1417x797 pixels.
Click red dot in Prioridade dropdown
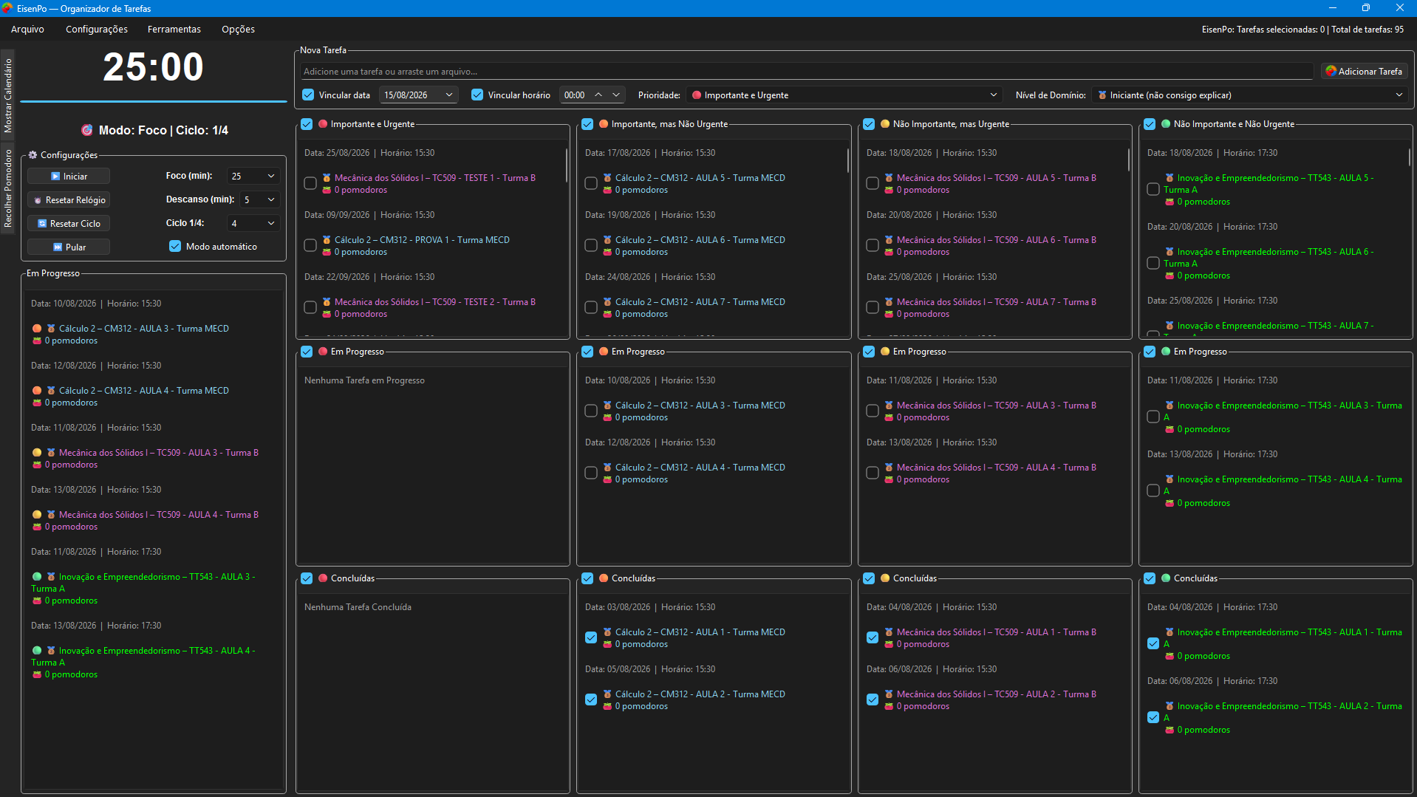(x=697, y=95)
